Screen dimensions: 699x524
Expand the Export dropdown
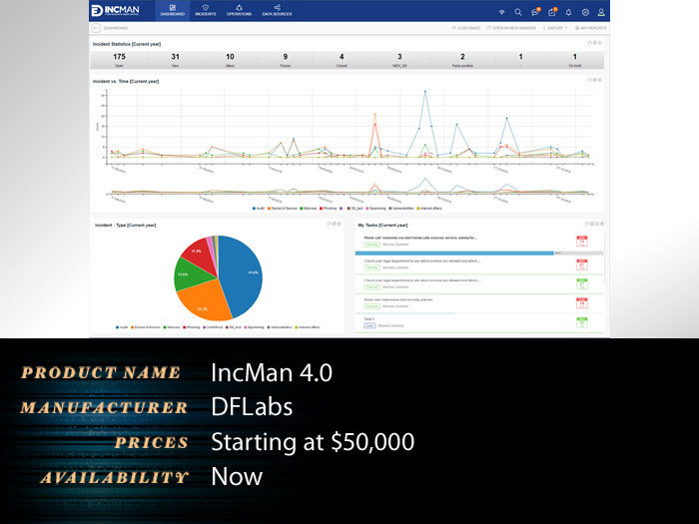tap(555, 28)
